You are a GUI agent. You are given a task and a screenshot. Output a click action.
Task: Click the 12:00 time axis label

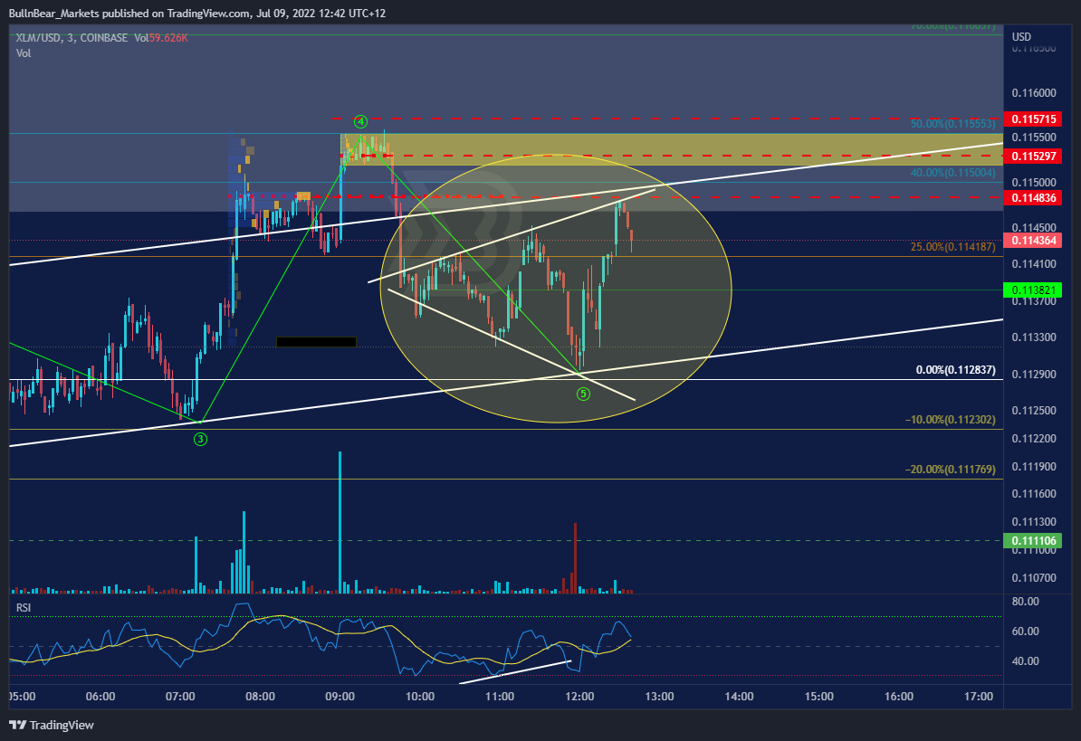(x=579, y=697)
